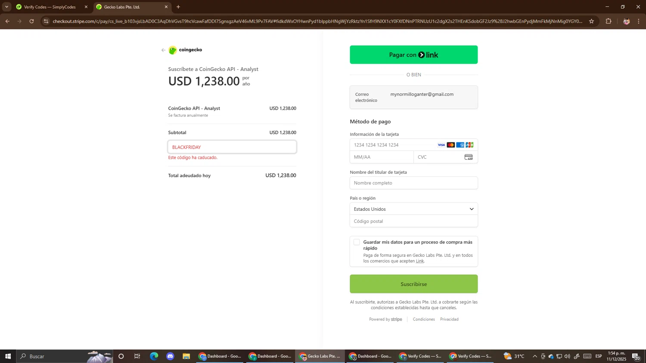This screenshot has height=363, width=646.
Task: Open Discord from the taskbar
Action: tap(170, 356)
